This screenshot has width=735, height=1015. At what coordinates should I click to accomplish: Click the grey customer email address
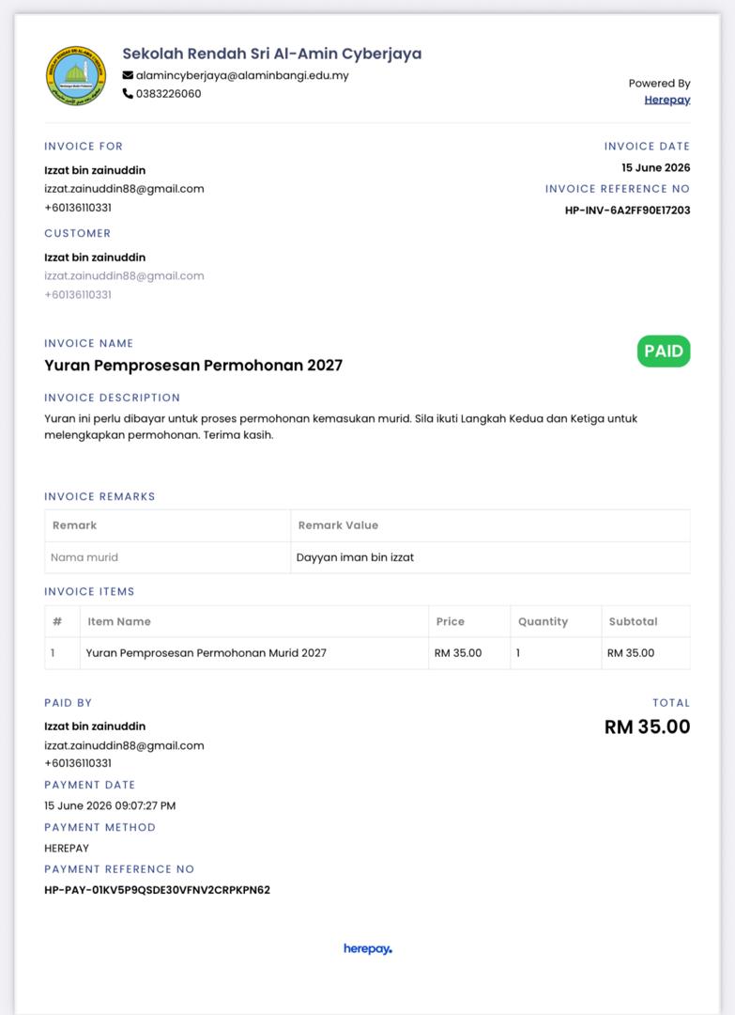pos(124,275)
